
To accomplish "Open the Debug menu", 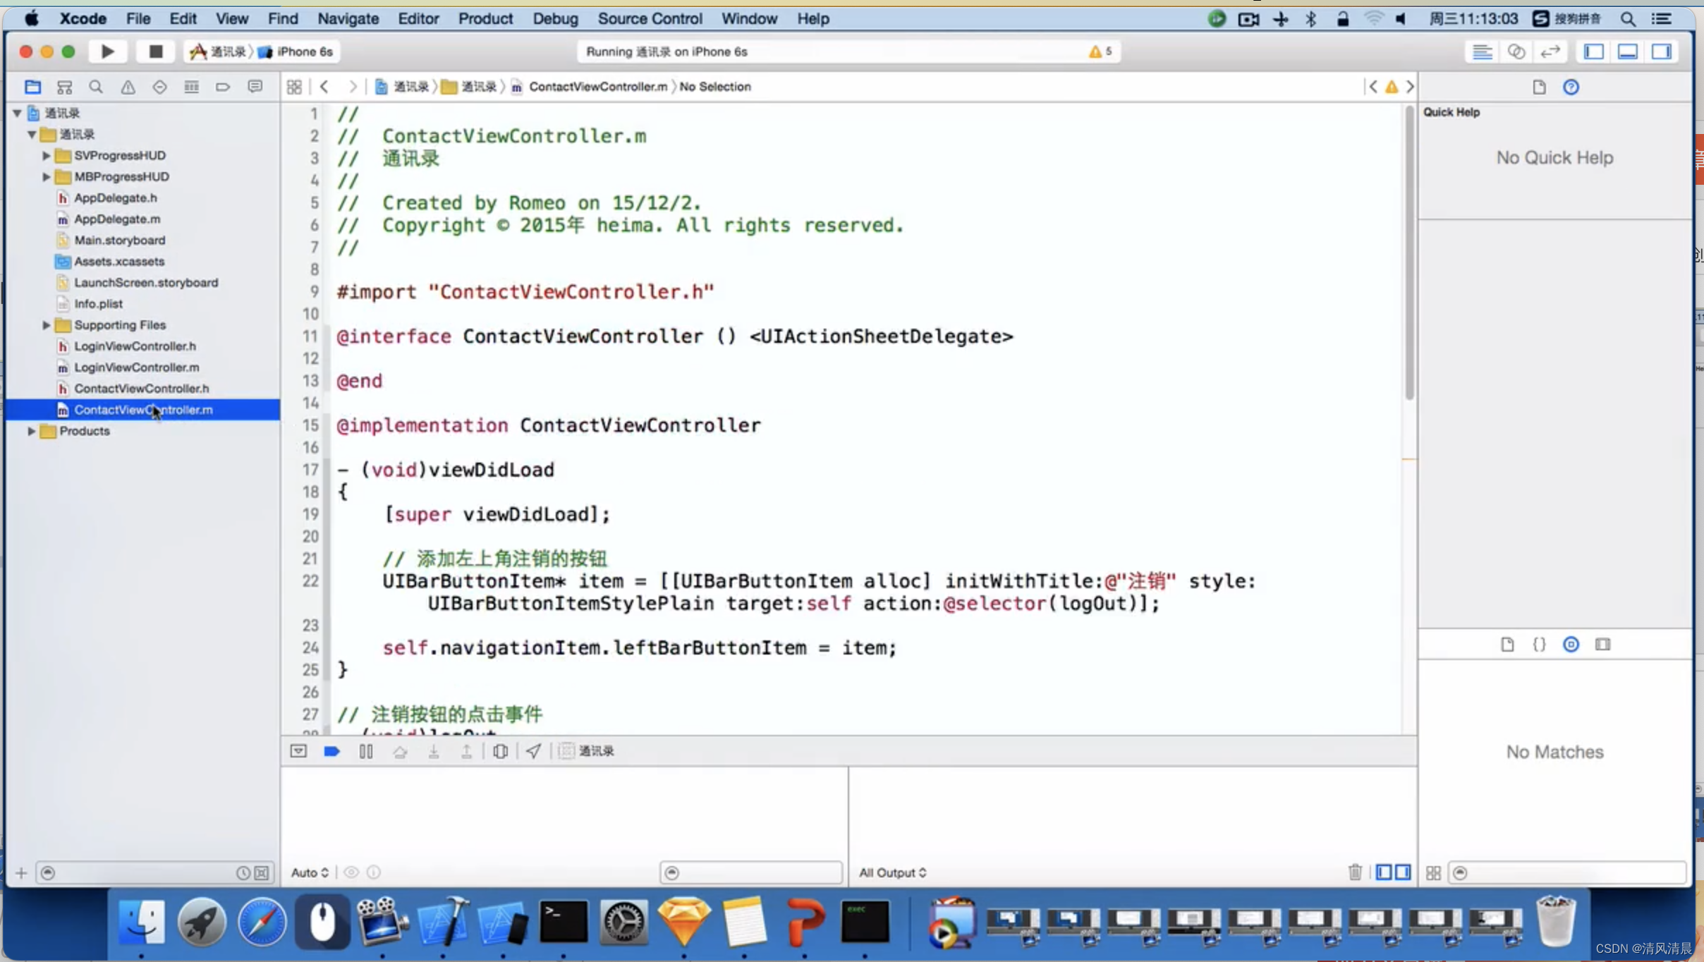I will [x=555, y=18].
